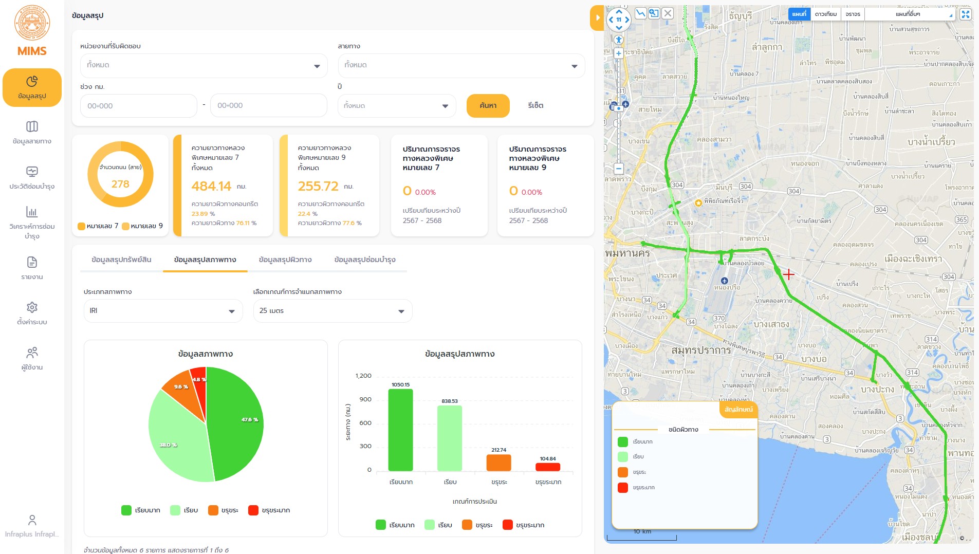Open the ข้อมูลสายทาง sidebar page

32,133
